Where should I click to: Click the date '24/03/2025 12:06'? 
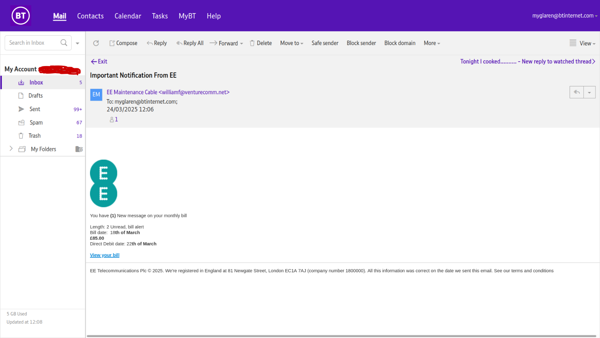tap(130, 110)
